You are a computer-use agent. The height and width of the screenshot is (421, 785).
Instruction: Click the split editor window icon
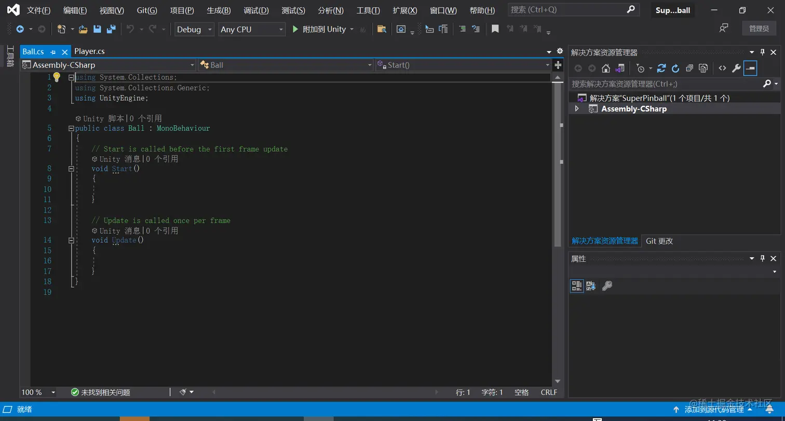[x=558, y=65]
